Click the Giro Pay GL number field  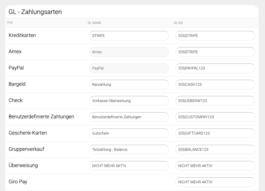click(215, 182)
